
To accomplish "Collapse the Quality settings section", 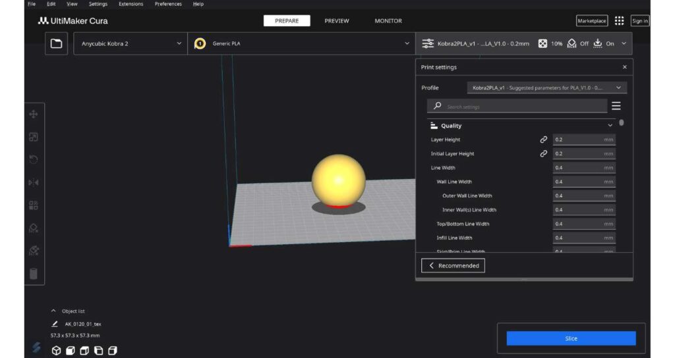I will pos(610,126).
